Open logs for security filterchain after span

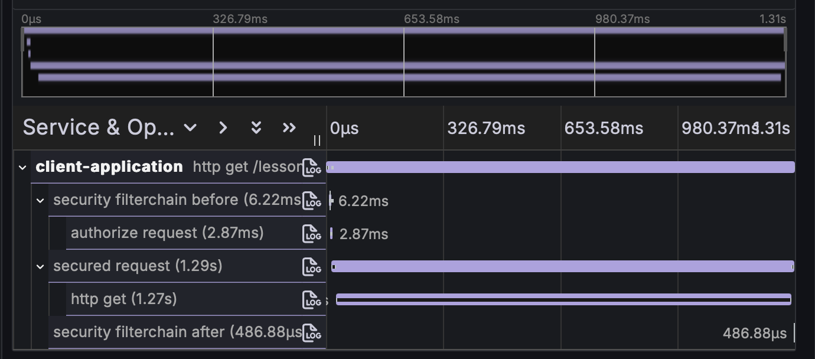point(312,332)
